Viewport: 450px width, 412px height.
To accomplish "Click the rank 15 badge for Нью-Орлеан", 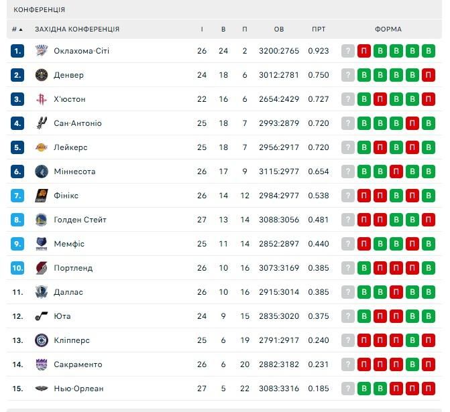I will pyautogui.click(x=17, y=389).
